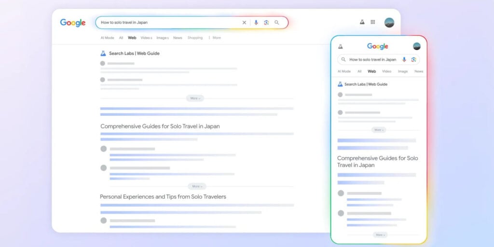This screenshot has height=247, width=494.
Task: Select the News tab in the mobile view
Action: [x=418, y=71]
